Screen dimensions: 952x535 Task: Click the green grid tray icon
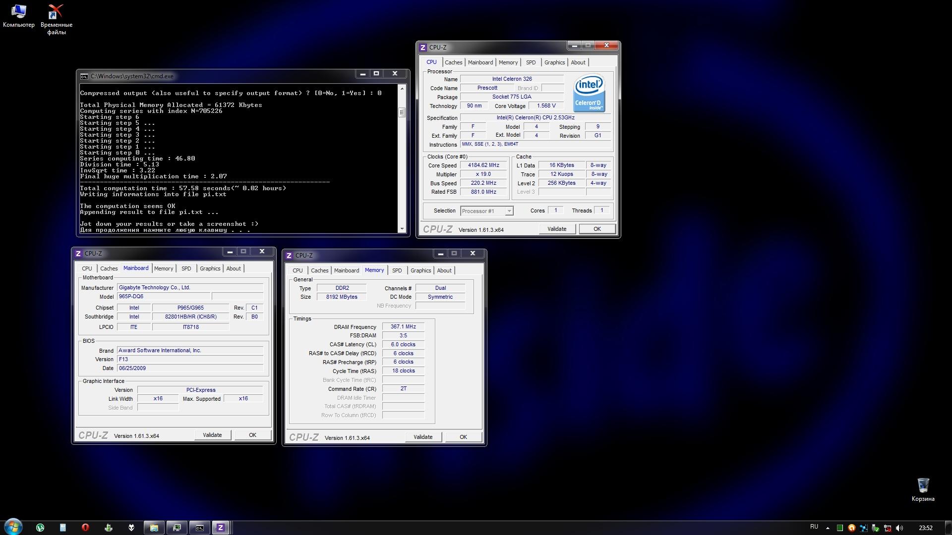(840, 528)
